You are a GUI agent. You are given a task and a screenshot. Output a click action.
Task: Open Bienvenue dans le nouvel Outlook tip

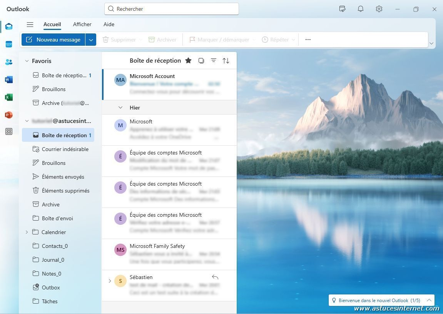pyautogui.click(x=379, y=301)
